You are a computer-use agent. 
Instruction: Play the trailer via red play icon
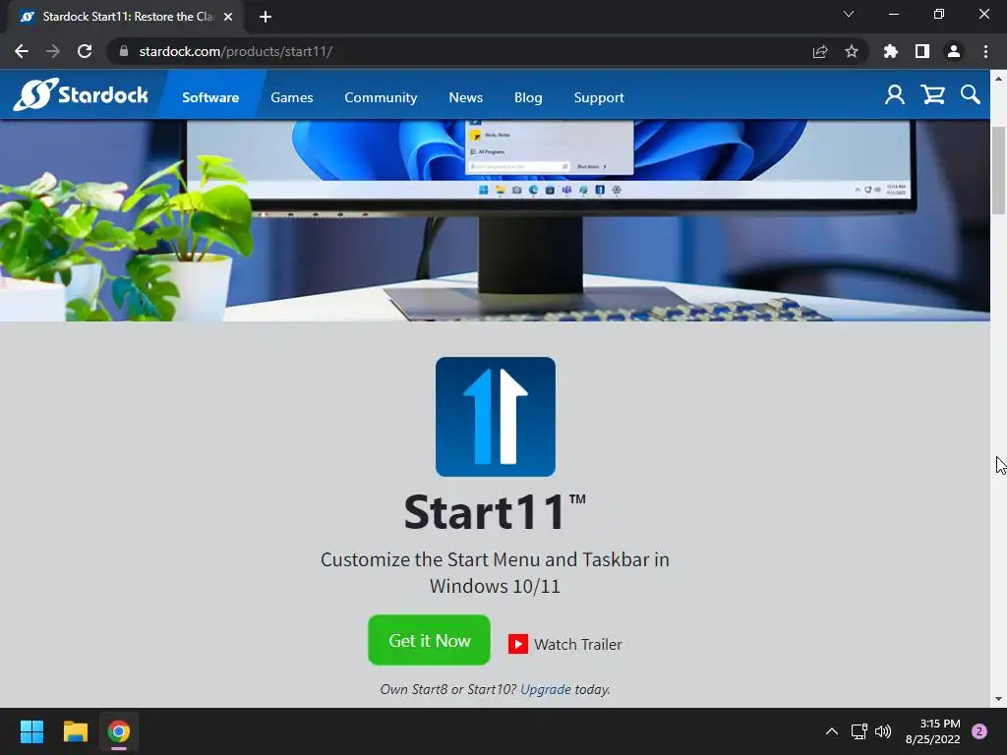[x=517, y=644]
